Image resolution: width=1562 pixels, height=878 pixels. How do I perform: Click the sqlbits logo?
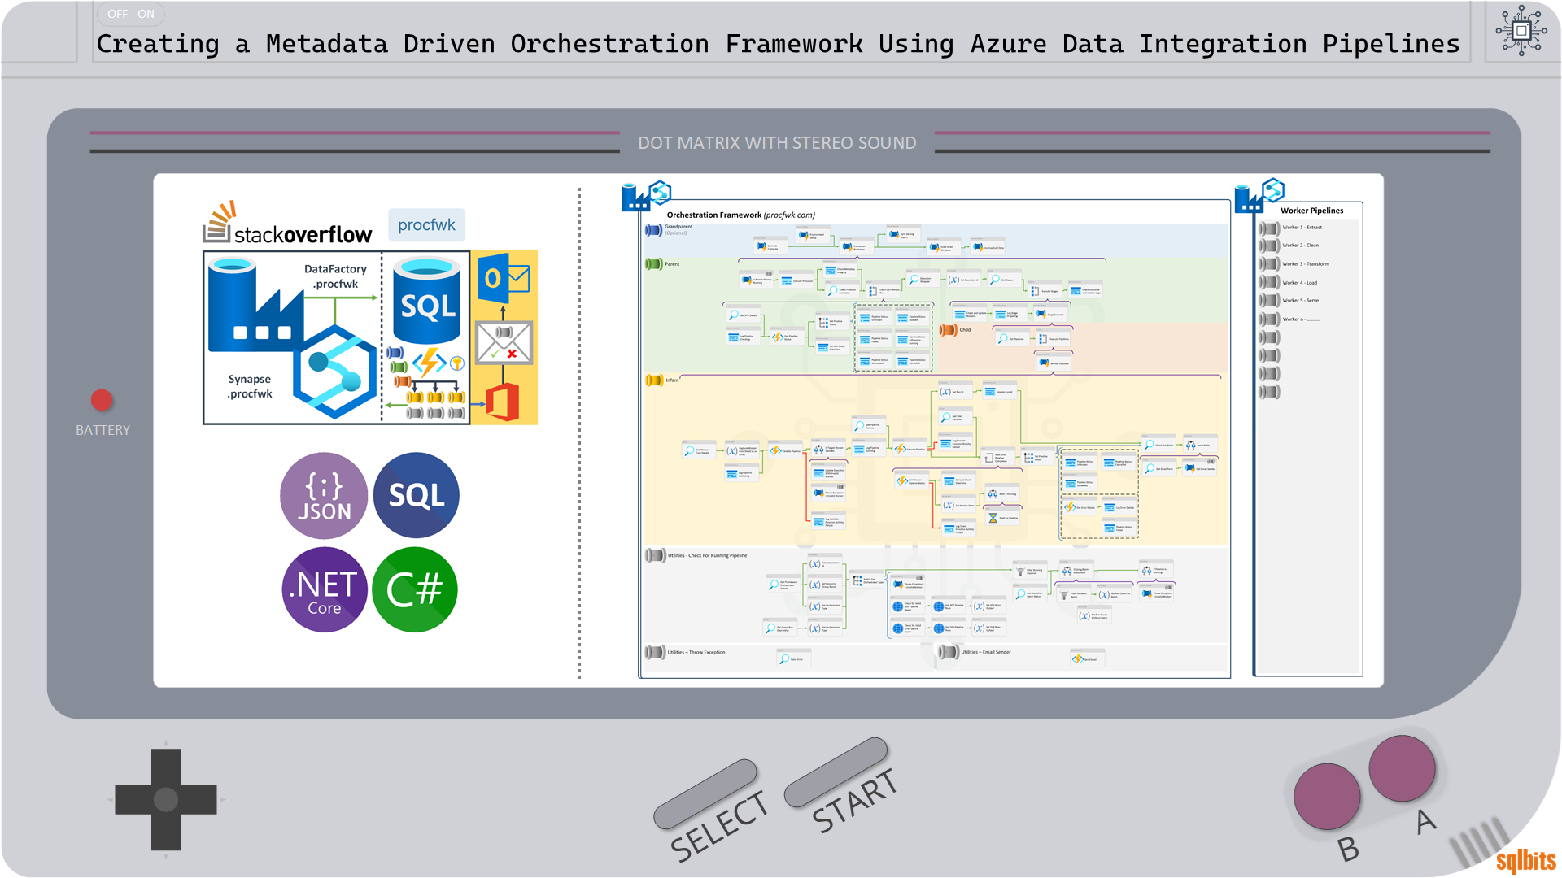(x=1525, y=860)
